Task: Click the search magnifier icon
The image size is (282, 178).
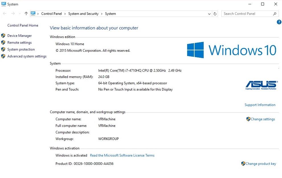Action: (x=275, y=14)
